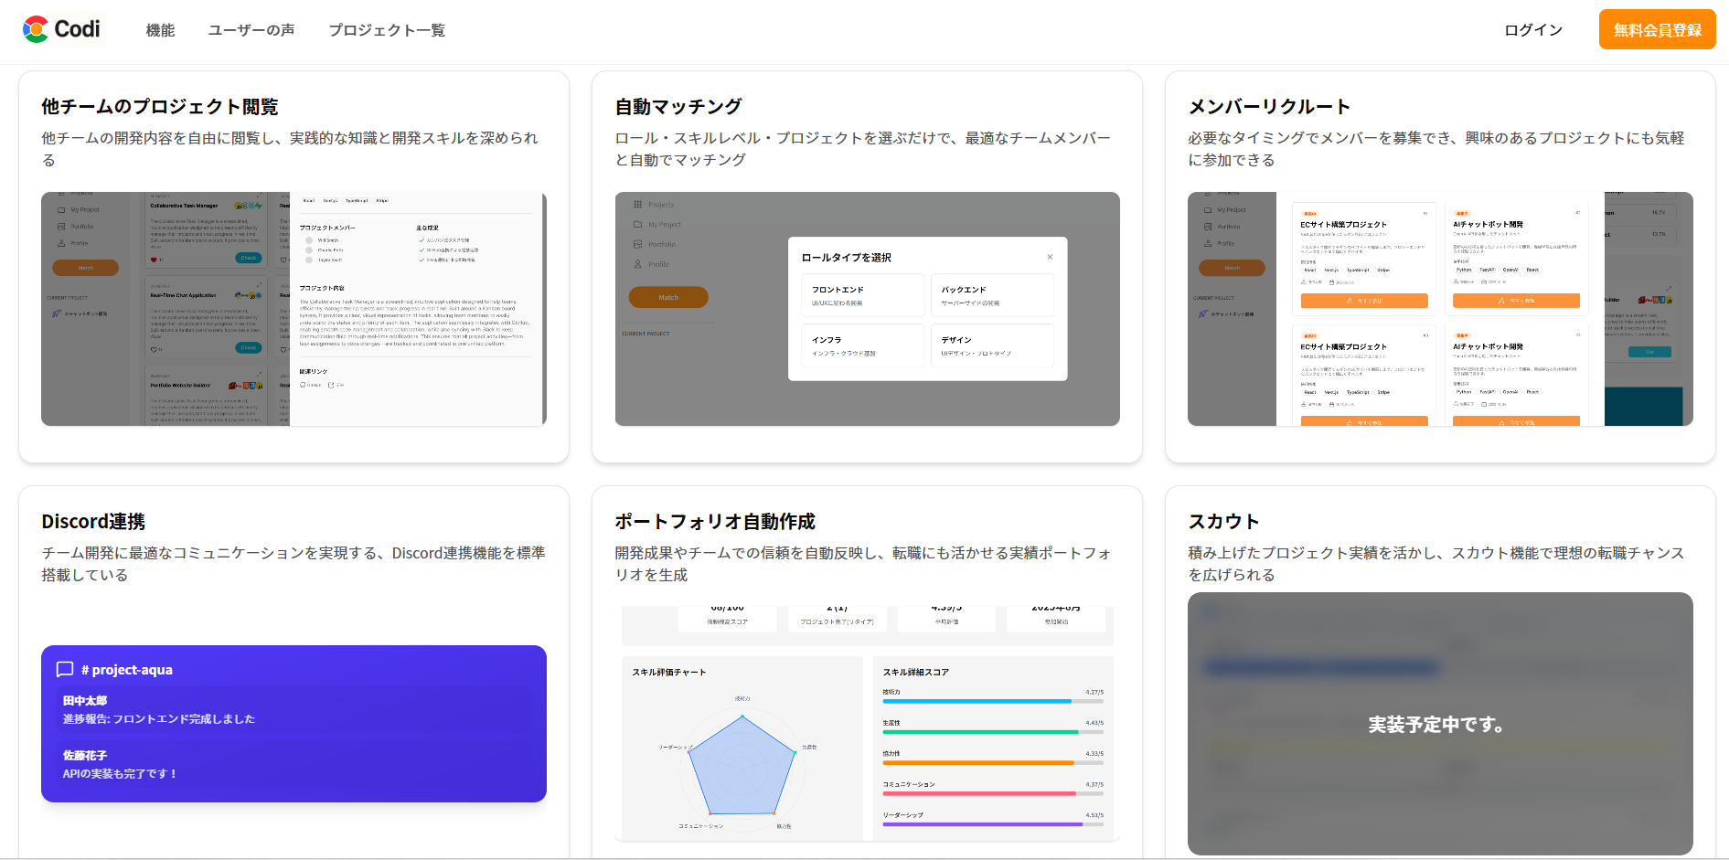The image size is (1729, 860).
Task: Click the rocket icon in メンバーリクルート preview sidebar
Action: (1203, 314)
